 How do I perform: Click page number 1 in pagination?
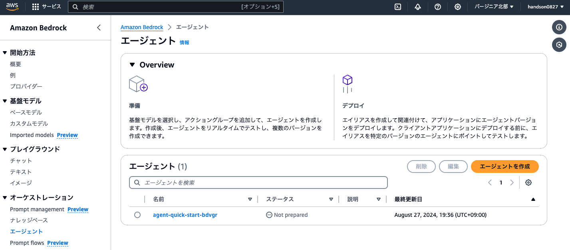pos(501,183)
